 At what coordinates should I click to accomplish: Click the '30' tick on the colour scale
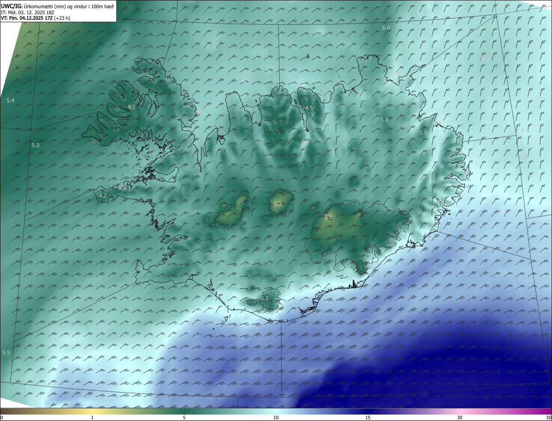(x=460, y=418)
